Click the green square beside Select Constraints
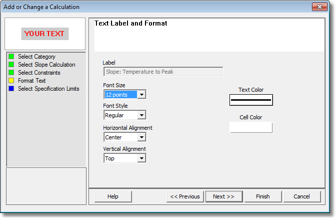 [11, 72]
